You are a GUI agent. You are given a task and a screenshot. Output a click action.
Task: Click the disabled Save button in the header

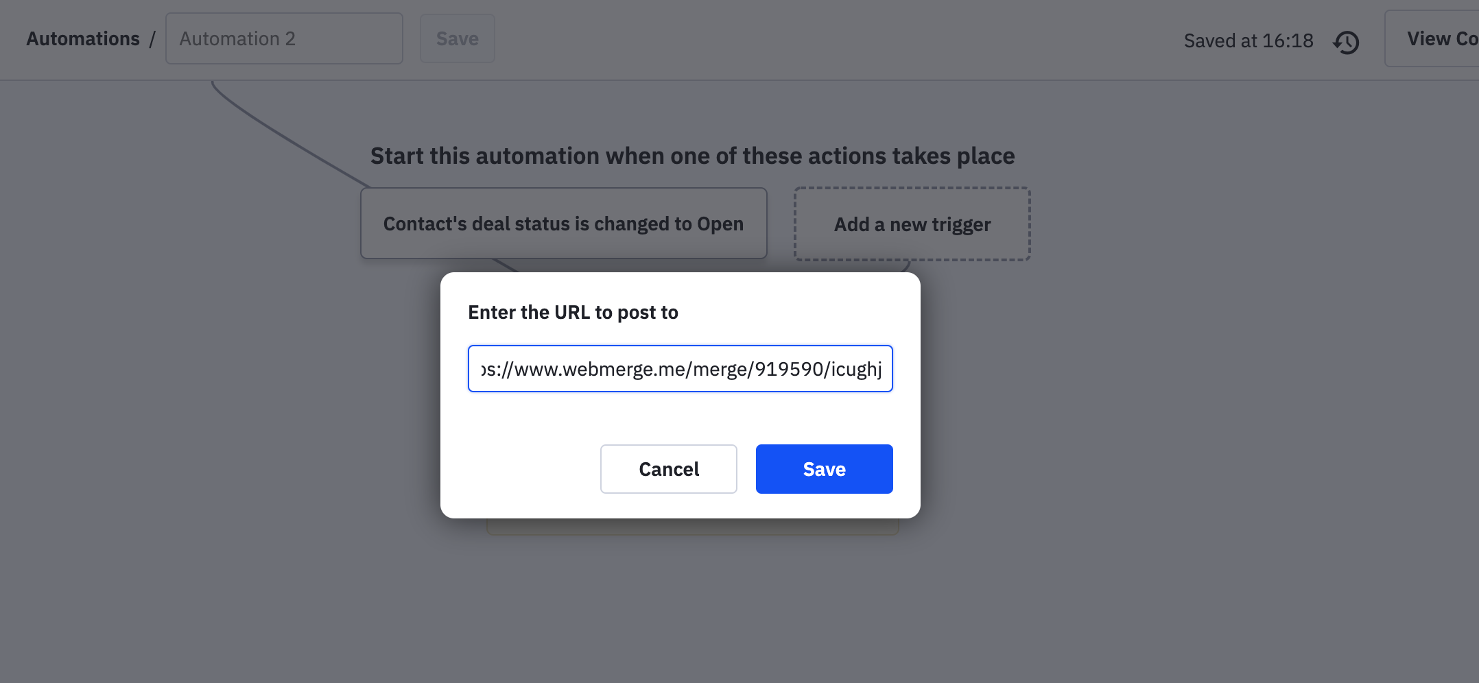point(457,38)
